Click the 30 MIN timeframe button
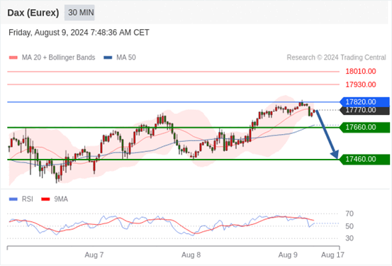 pyautogui.click(x=79, y=13)
